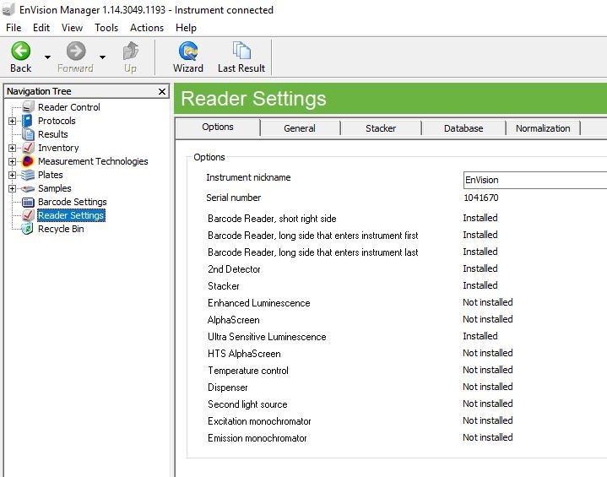This screenshot has height=477, width=607.
Task: Switch to the Normalization tab
Action: pyautogui.click(x=543, y=128)
